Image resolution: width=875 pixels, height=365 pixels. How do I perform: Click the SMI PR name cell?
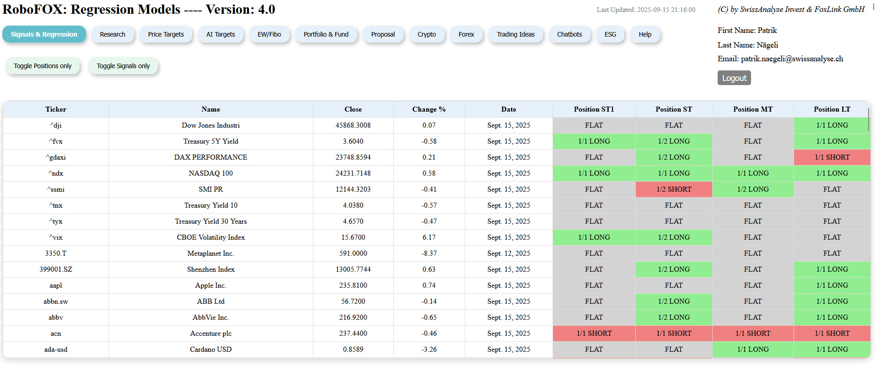point(211,189)
